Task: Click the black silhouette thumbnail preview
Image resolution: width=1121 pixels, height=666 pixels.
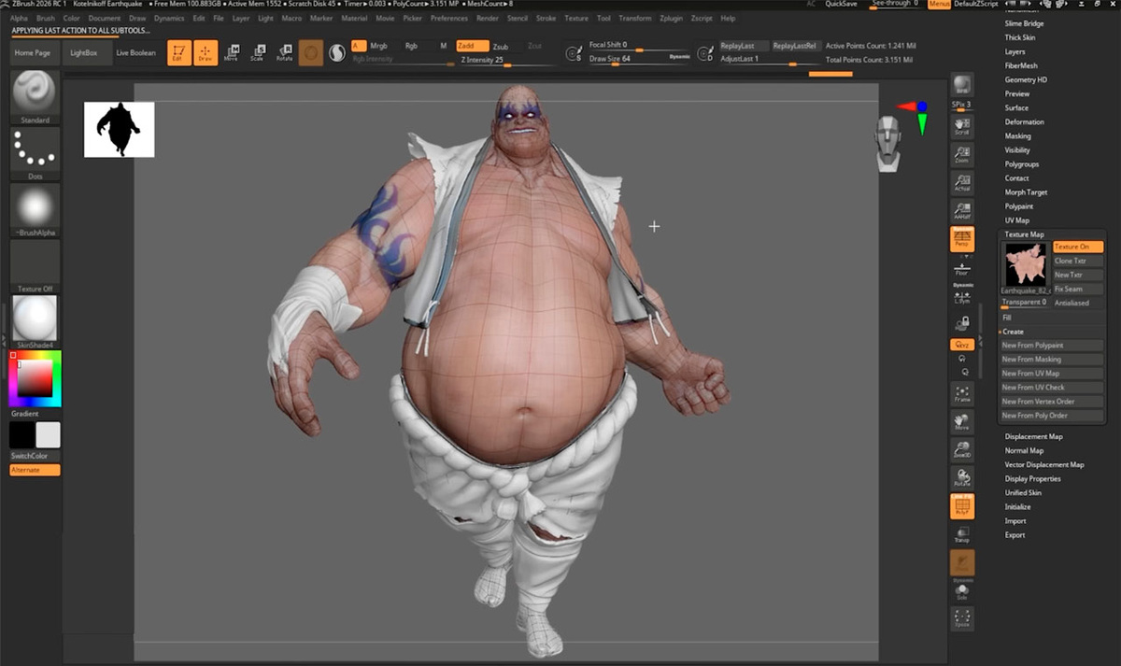Action: tap(120, 129)
